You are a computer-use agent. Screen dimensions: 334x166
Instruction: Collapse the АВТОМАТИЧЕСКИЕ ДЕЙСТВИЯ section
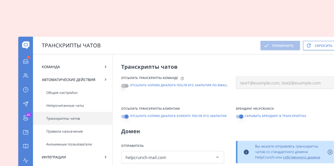coord(74,80)
